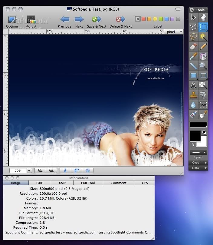
Task: Switch to the GPS tab
Action: point(145,183)
